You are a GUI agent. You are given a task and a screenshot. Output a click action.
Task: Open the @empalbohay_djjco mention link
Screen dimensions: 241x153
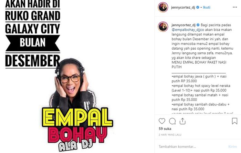pos(188,30)
